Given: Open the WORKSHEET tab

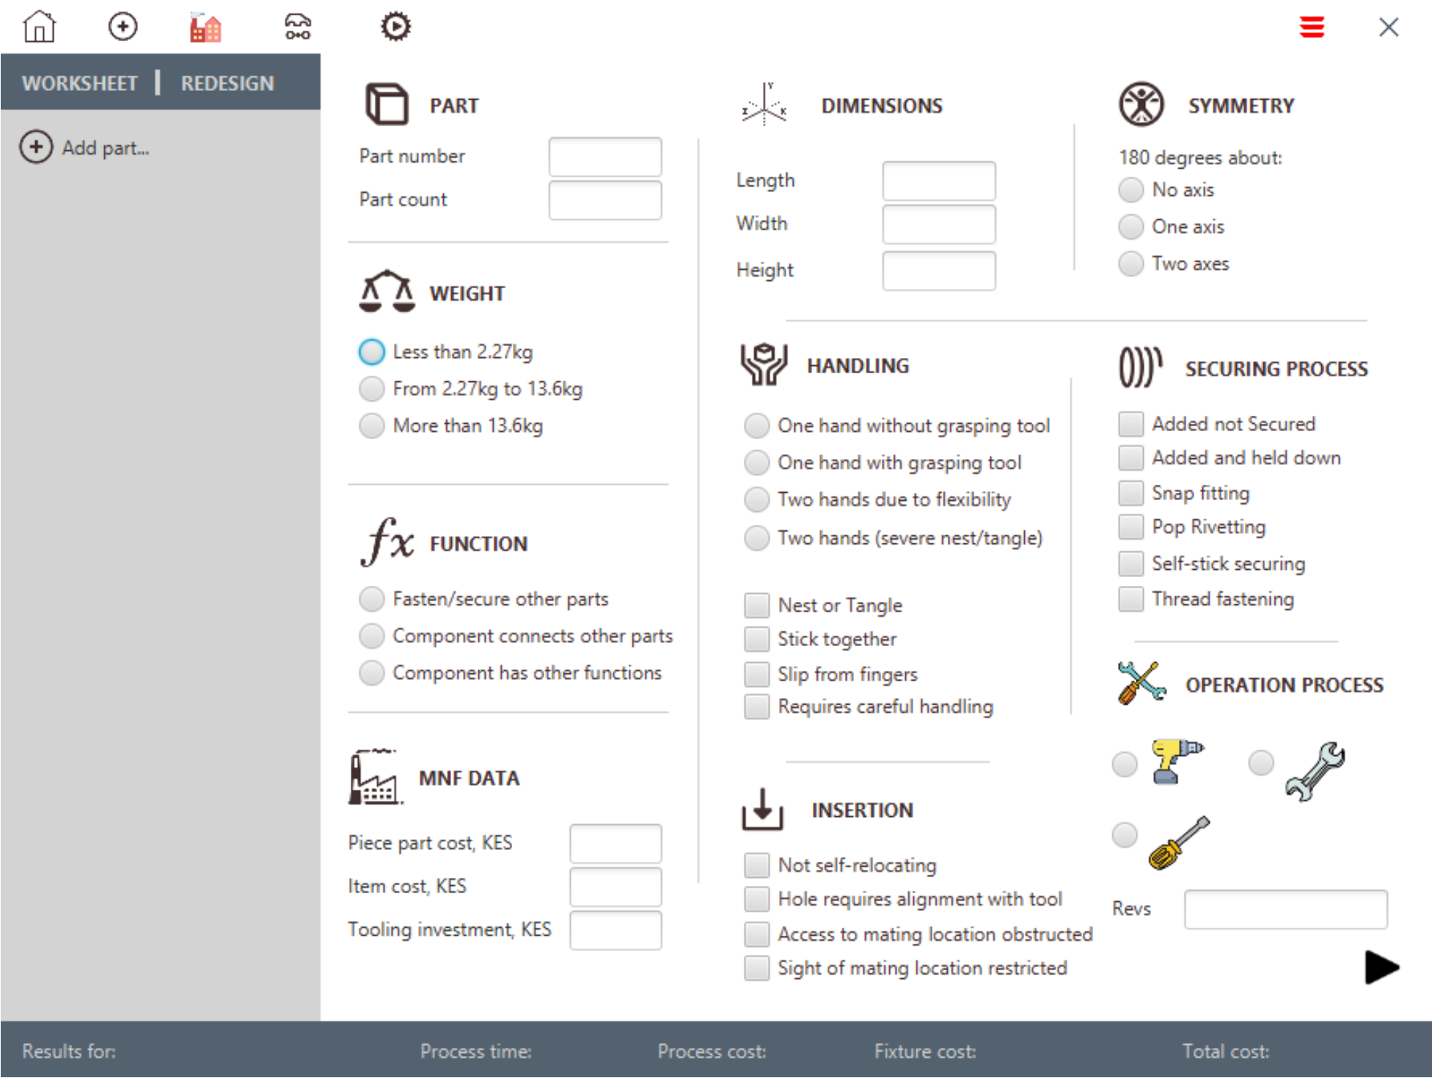Looking at the screenshot, I should click(79, 83).
